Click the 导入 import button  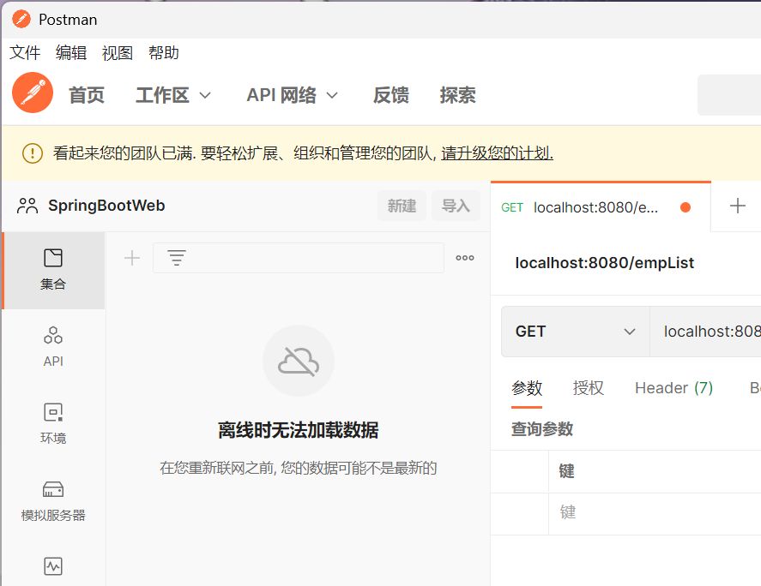coord(456,206)
